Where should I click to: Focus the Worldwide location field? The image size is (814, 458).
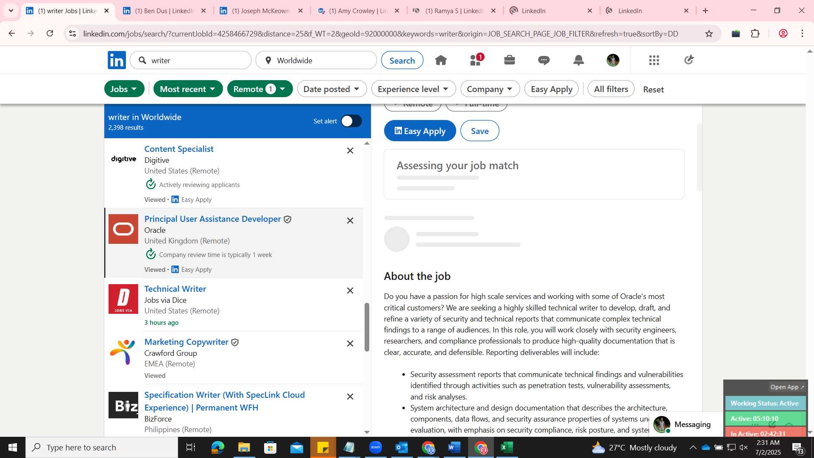[x=316, y=60]
